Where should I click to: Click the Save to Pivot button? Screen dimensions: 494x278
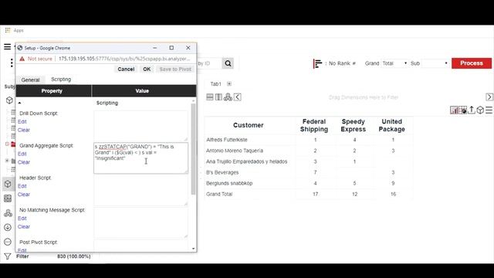[x=175, y=69]
